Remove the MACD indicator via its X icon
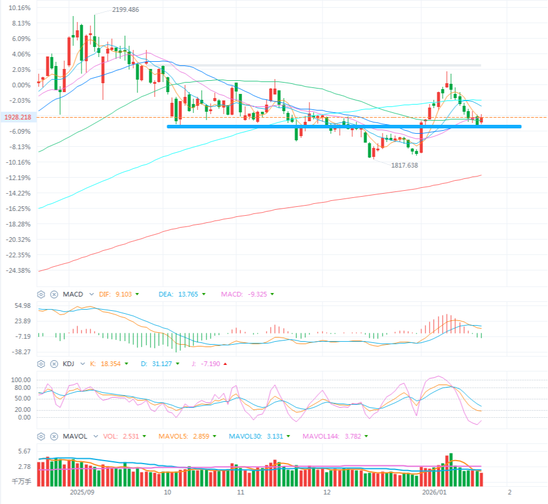548x504 pixels. 54,294
